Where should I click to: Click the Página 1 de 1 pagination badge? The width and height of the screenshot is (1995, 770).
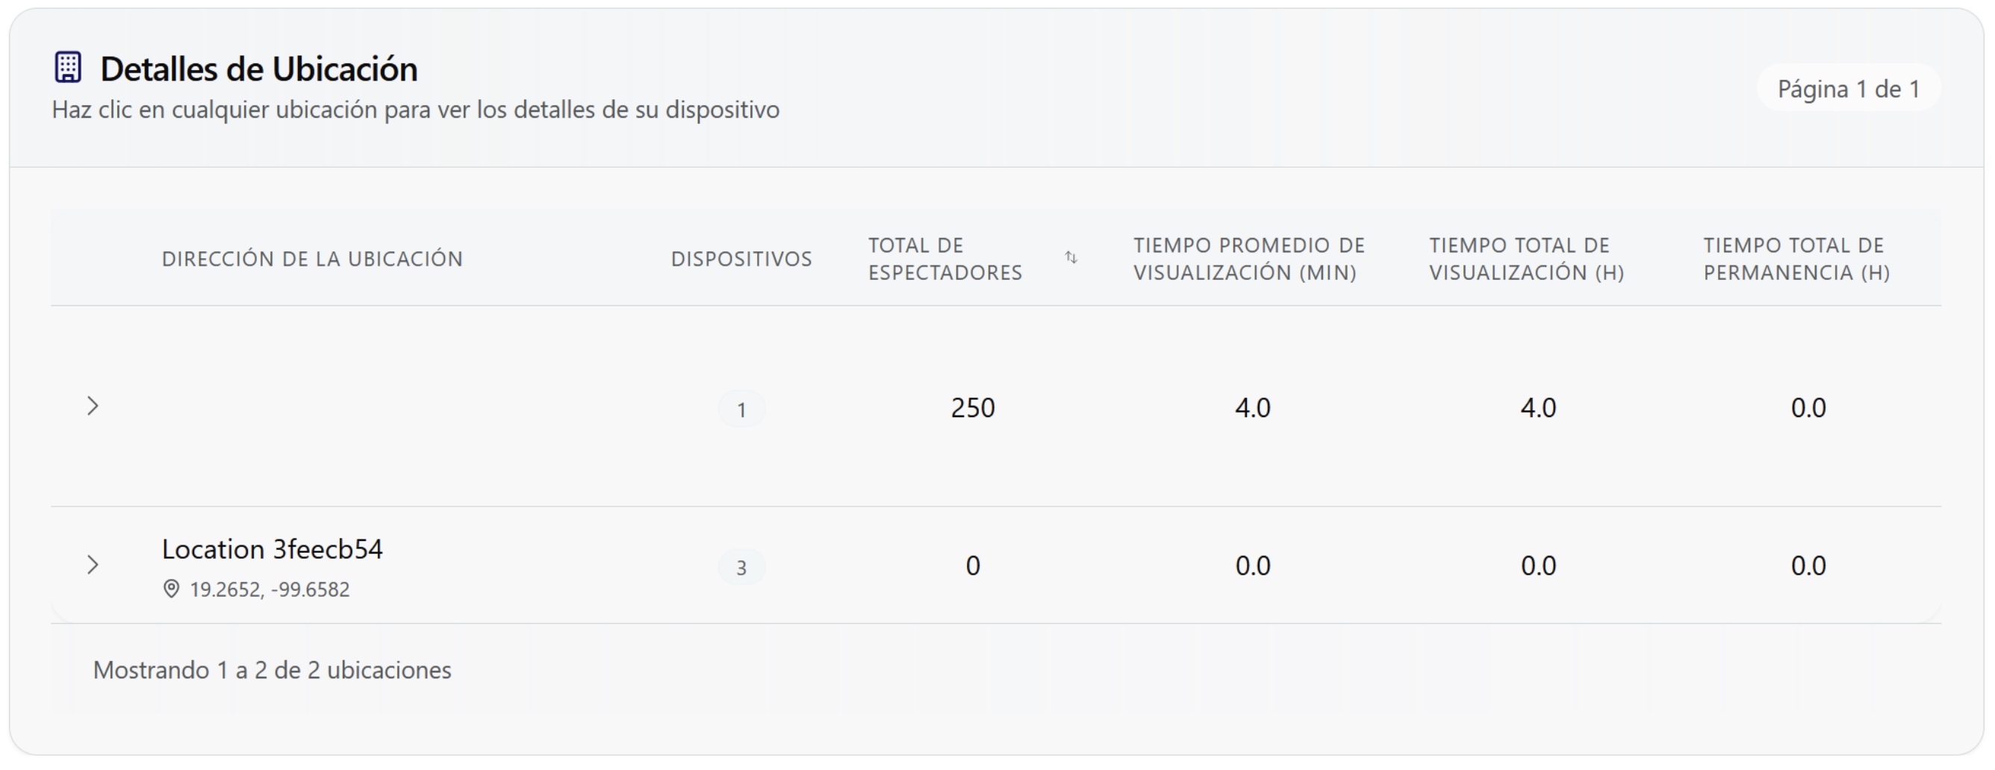[x=1849, y=89]
